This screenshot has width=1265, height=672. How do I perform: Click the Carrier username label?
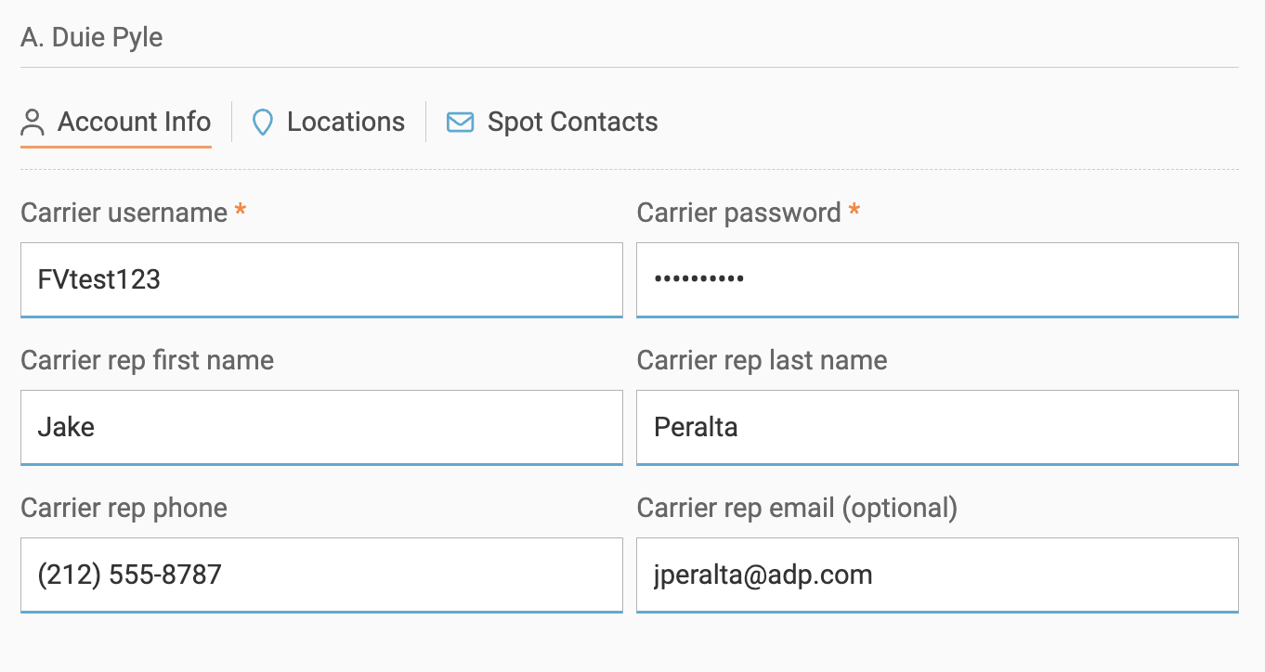point(124,213)
